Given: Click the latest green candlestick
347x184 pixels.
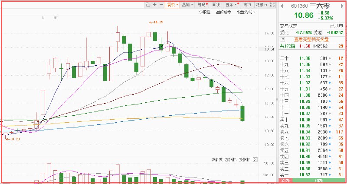Looking at the screenshot, I should (242, 113).
